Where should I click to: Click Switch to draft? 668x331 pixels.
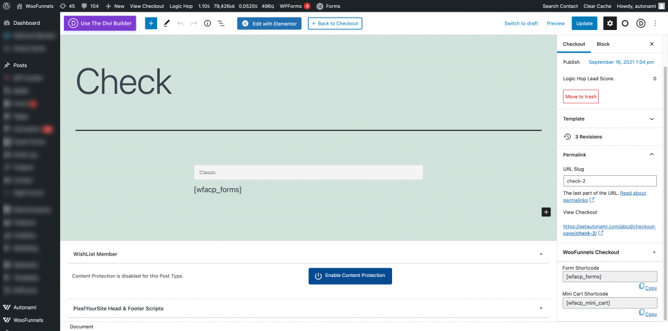tap(521, 23)
